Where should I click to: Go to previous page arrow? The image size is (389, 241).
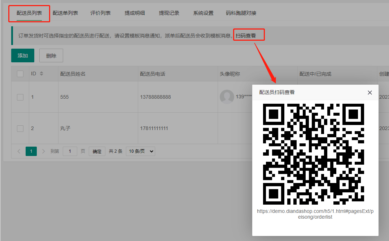tap(19, 151)
